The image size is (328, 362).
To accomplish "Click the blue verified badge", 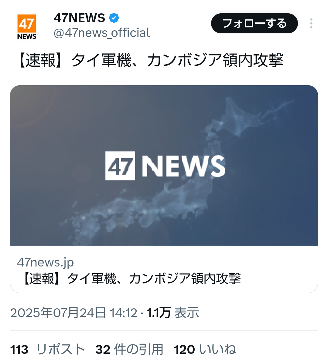I will point(114,18).
